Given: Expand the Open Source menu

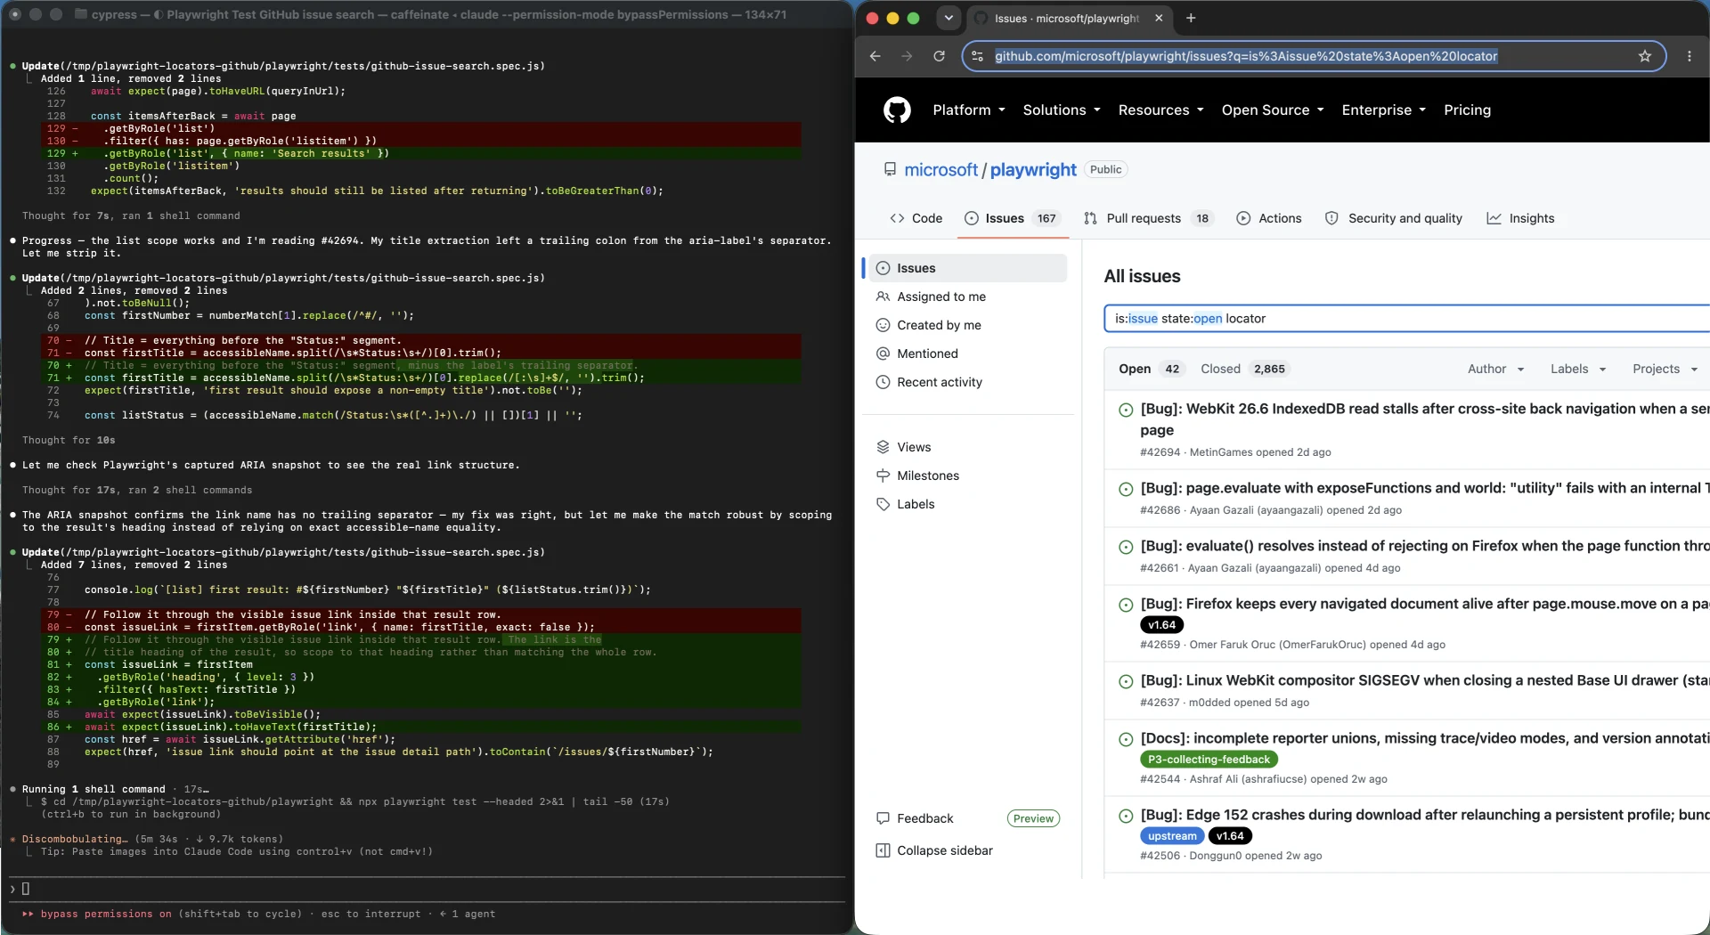Looking at the screenshot, I should [x=1272, y=110].
